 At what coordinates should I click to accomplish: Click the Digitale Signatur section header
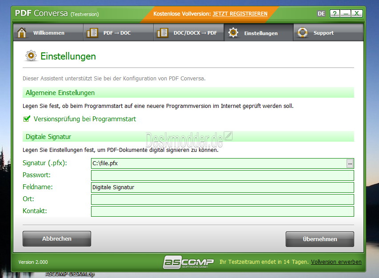pos(188,137)
